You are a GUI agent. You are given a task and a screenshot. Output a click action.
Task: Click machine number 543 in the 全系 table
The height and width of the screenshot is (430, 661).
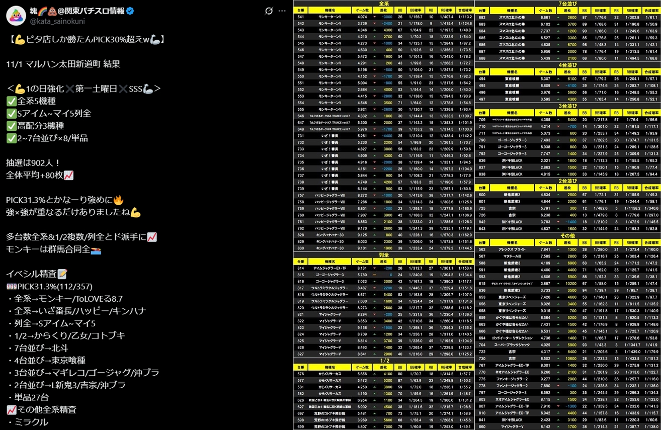300,30
